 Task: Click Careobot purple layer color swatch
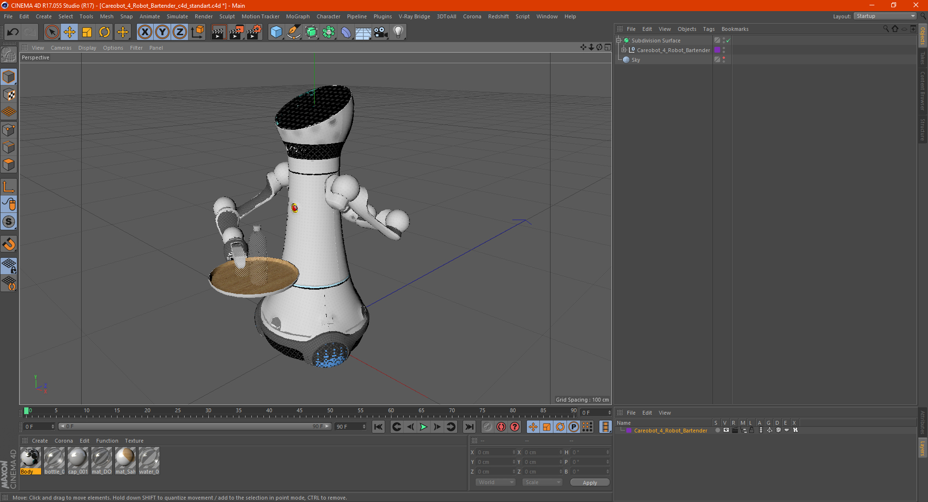coord(629,430)
